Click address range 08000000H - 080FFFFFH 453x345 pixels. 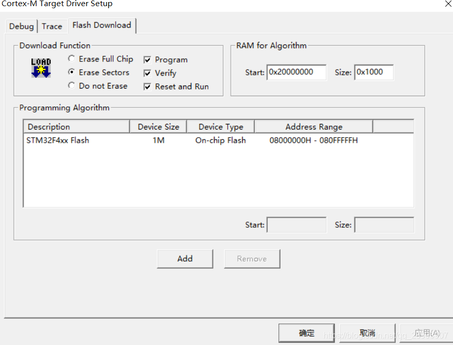pyautogui.click(x=313, y=140)
